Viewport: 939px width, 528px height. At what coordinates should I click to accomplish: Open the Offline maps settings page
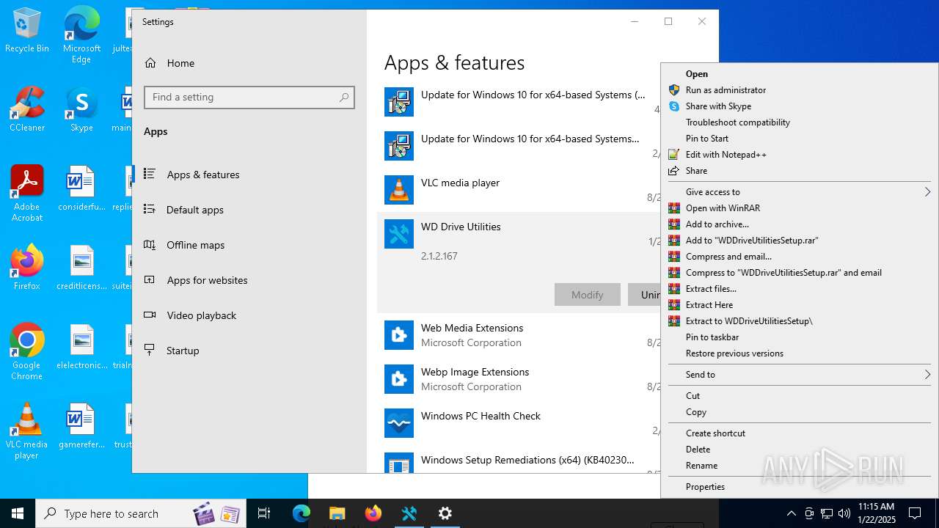[x=249, y=245]
